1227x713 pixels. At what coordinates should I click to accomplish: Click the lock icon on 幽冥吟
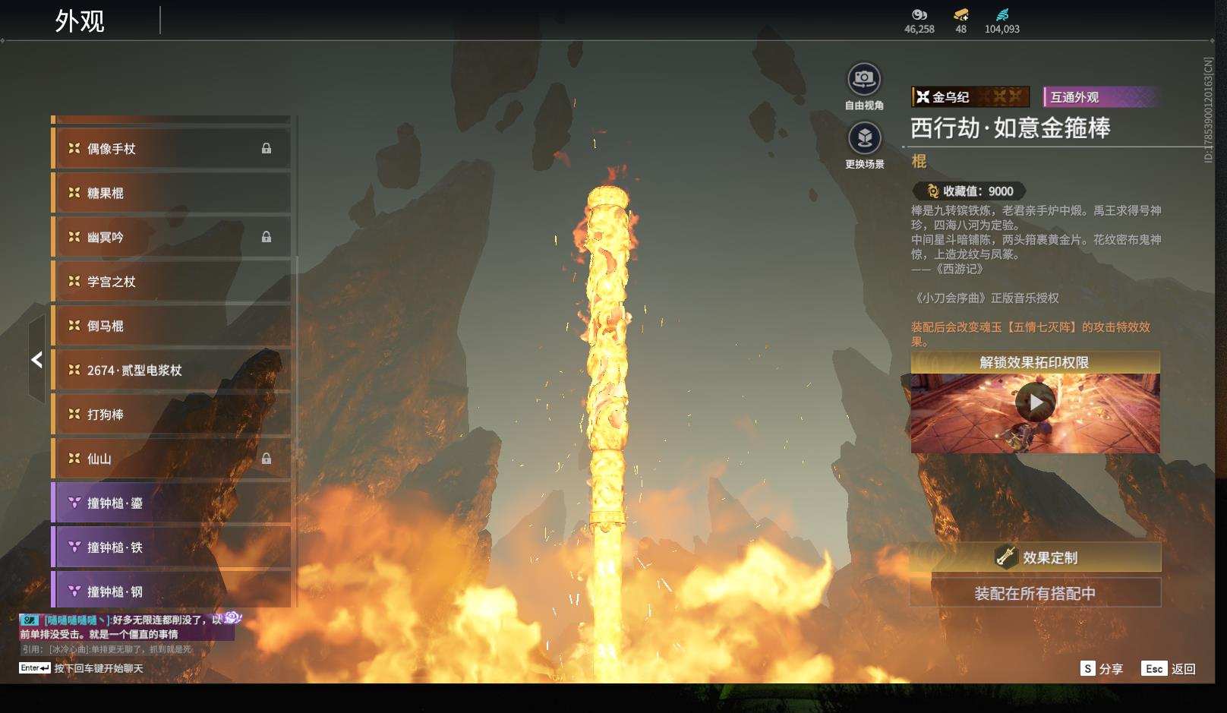tap(267, 237)
